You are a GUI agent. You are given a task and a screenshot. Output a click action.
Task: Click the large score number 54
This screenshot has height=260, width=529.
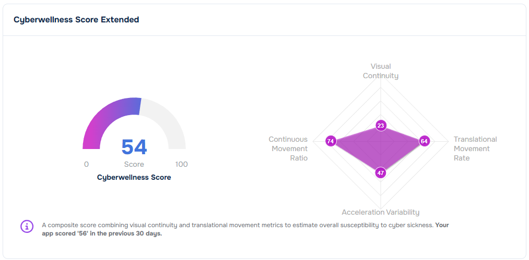pos(134,147)
